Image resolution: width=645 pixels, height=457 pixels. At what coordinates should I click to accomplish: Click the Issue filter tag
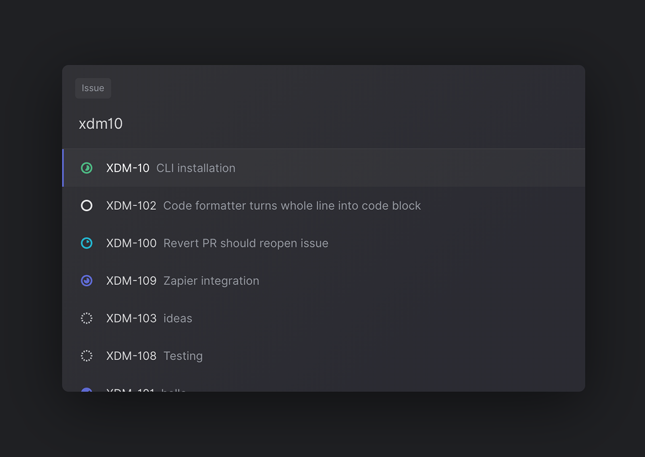pyautogui.click(x=93, y=88)
